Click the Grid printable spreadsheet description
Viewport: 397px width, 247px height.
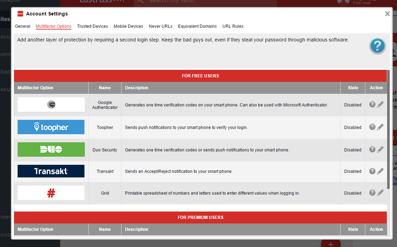pyautogui.click(x=212, y=193)
